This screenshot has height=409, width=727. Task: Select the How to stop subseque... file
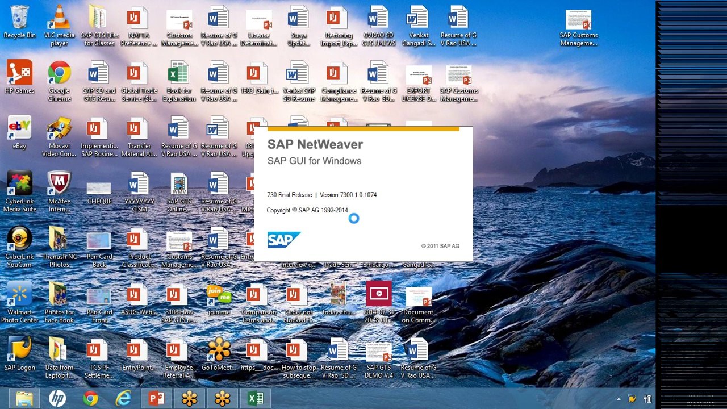pos(299,358)
